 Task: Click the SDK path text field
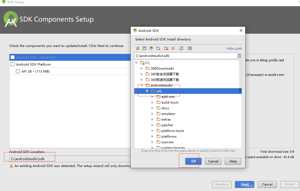pyautogui.click(x=186, y=56)
